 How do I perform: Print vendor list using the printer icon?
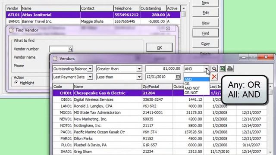tap(230, 69)
